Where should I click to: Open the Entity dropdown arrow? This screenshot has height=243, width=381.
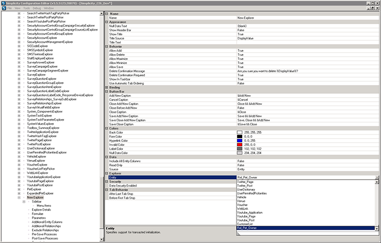[x=377, y=178]
